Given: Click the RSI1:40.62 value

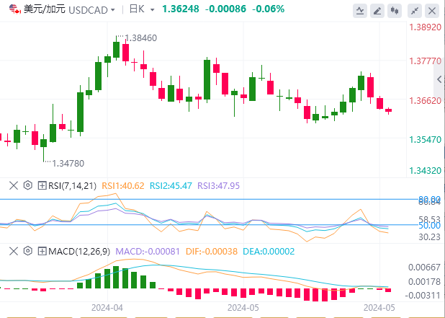Looking at the screenshot, I should click(x=123, y=186).
